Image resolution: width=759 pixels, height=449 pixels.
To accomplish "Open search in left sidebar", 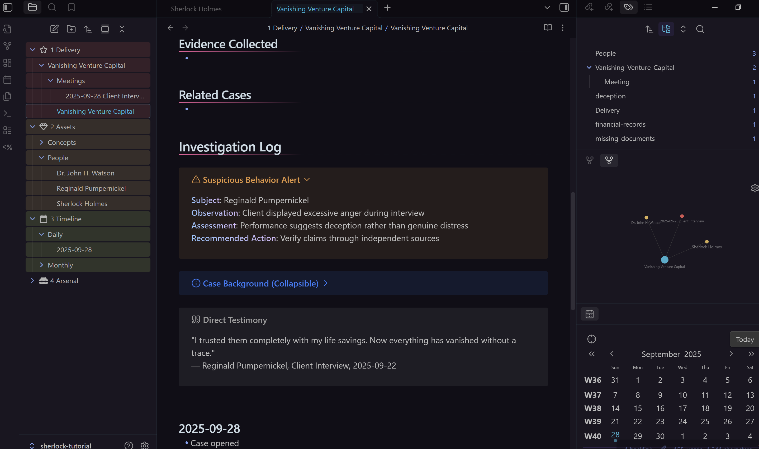I will pos(52,7).
